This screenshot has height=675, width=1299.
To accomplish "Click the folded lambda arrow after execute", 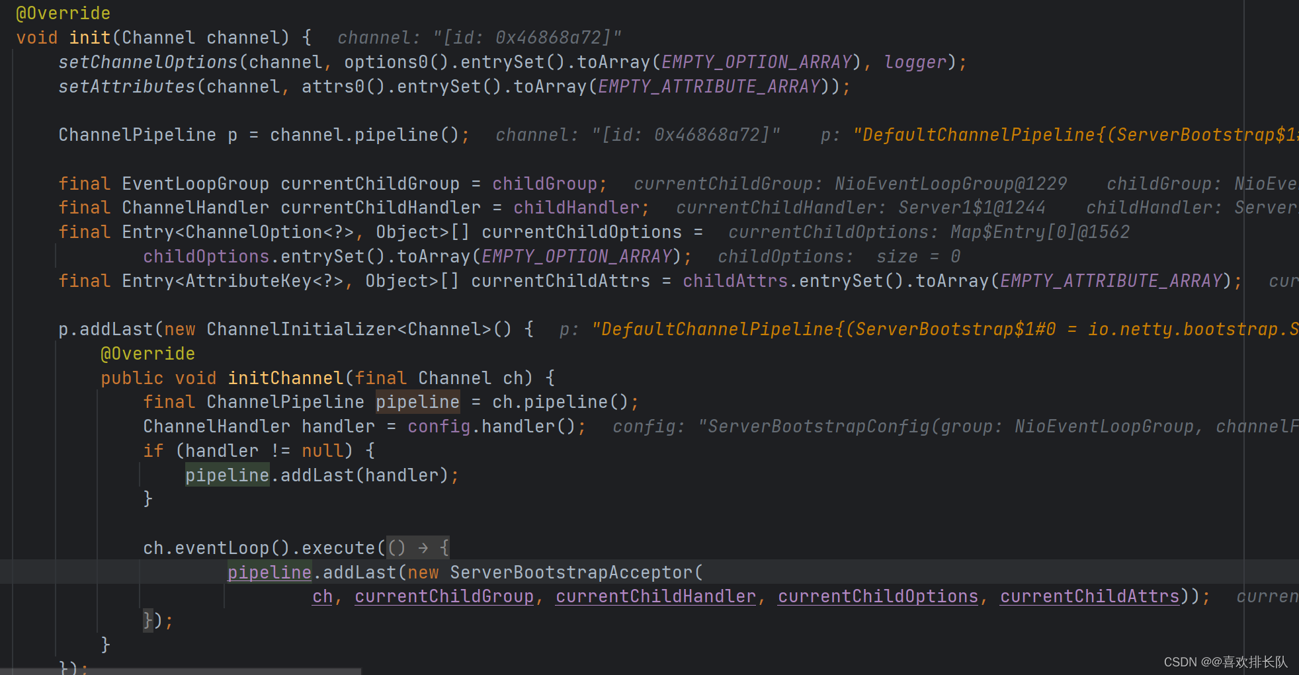I will [418, 548].
